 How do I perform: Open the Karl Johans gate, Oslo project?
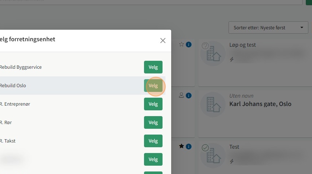point(260,104)
